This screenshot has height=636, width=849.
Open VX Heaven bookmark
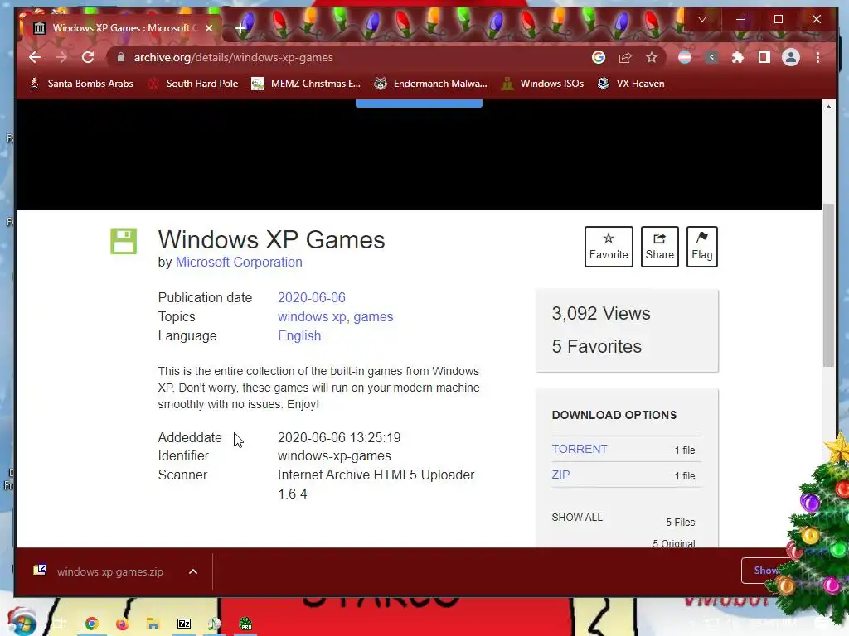pyautogui.click(x=631, y=84)
